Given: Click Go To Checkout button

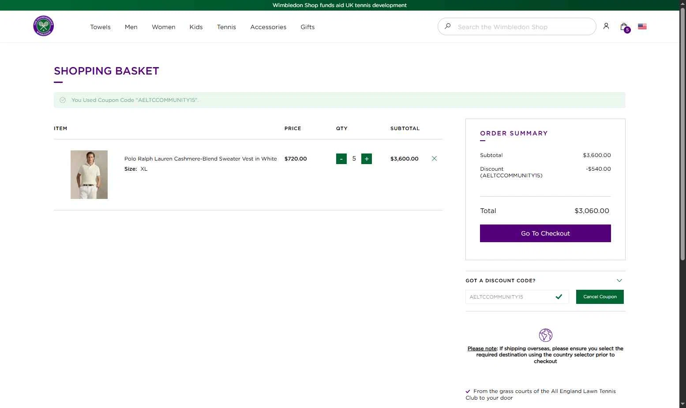Looking at the screenshot, I should tap(545, 233).
